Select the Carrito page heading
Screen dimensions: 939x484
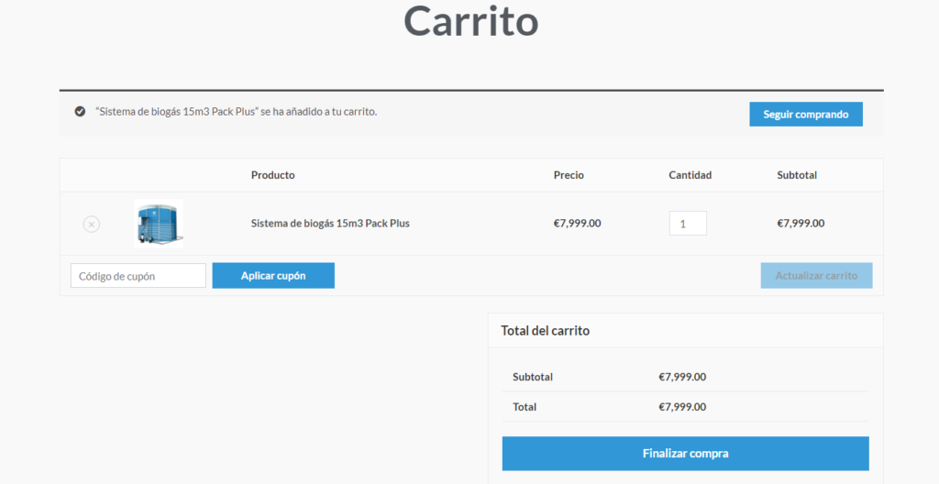point(470,21)
